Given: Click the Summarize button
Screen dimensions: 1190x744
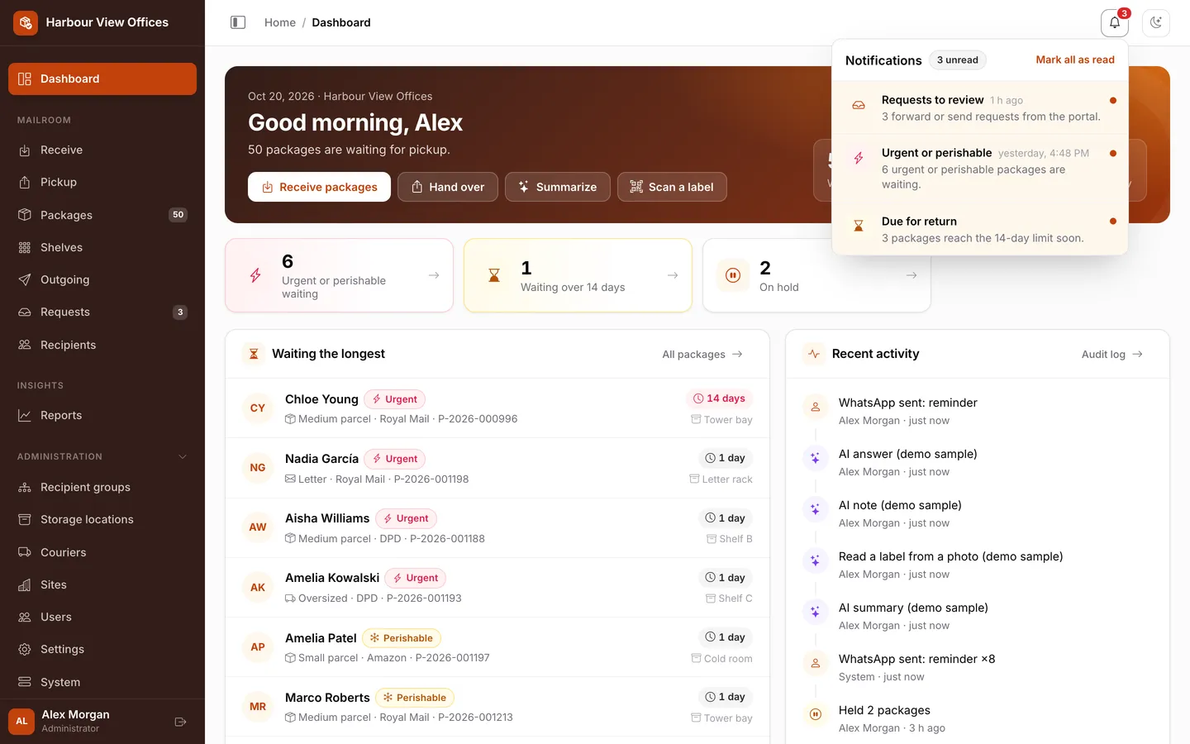Looking at the screenshot, I should pyautogui.click(x=557, y=187).
